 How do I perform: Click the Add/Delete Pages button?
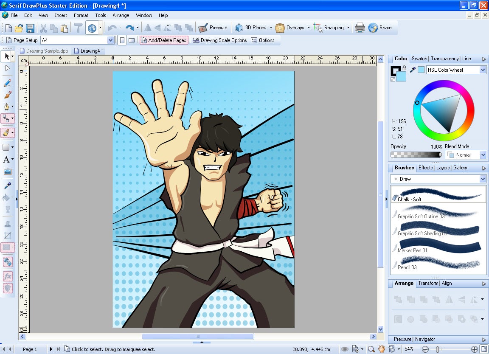[164, 40]
